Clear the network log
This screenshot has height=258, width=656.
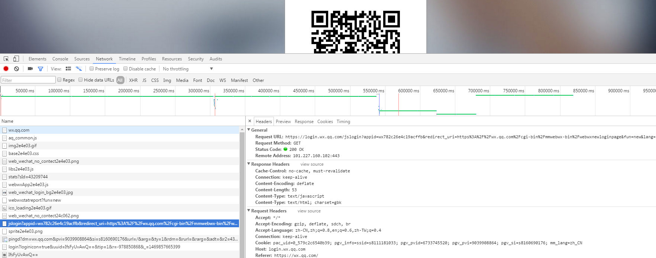(x=16, y=69)
